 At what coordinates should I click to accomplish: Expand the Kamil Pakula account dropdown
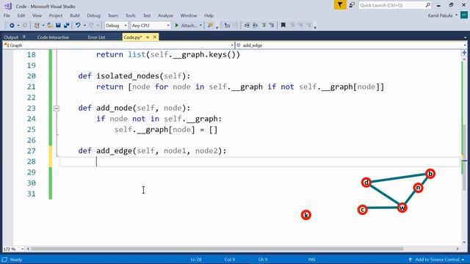457,15
